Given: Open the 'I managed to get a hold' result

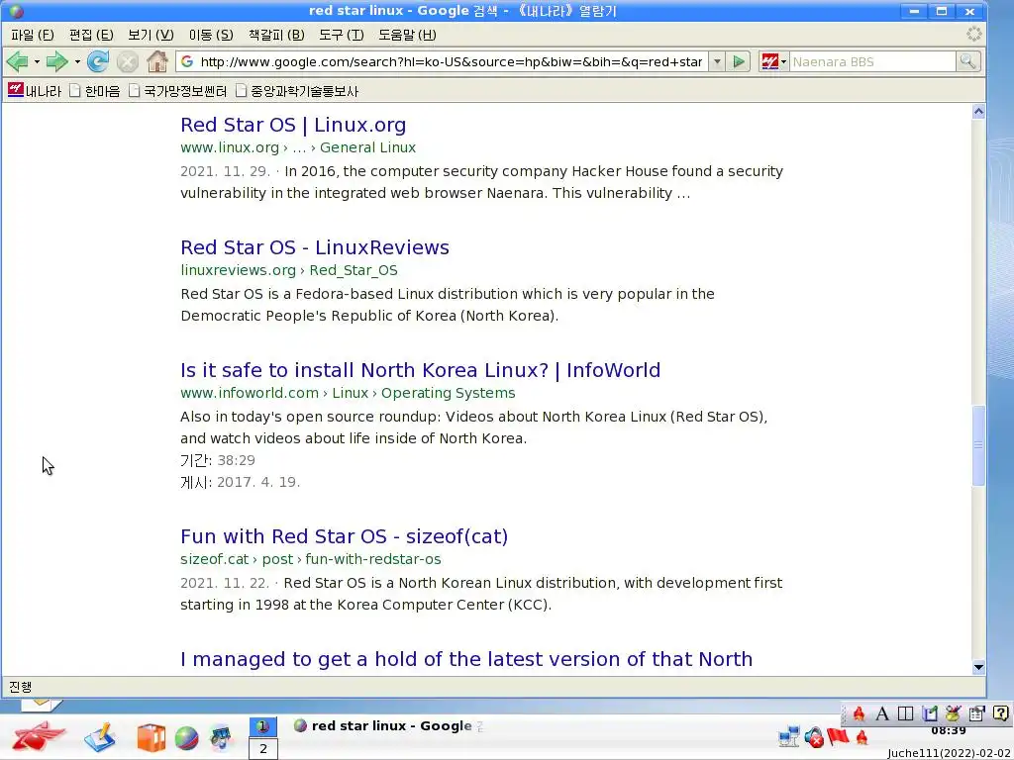Looking at the screenshot, I should [x=466, y=659].
